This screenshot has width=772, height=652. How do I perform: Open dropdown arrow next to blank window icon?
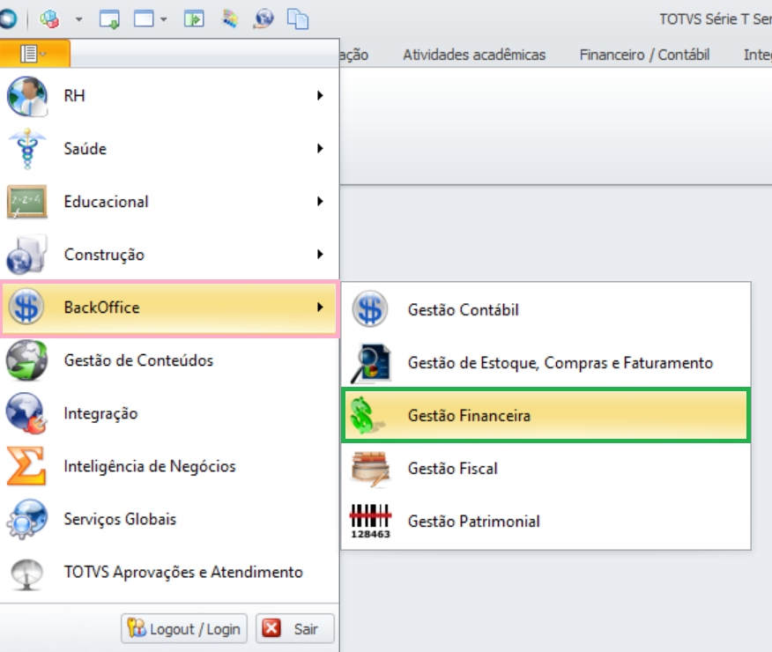pyautogui.click(x=163, y=20)
